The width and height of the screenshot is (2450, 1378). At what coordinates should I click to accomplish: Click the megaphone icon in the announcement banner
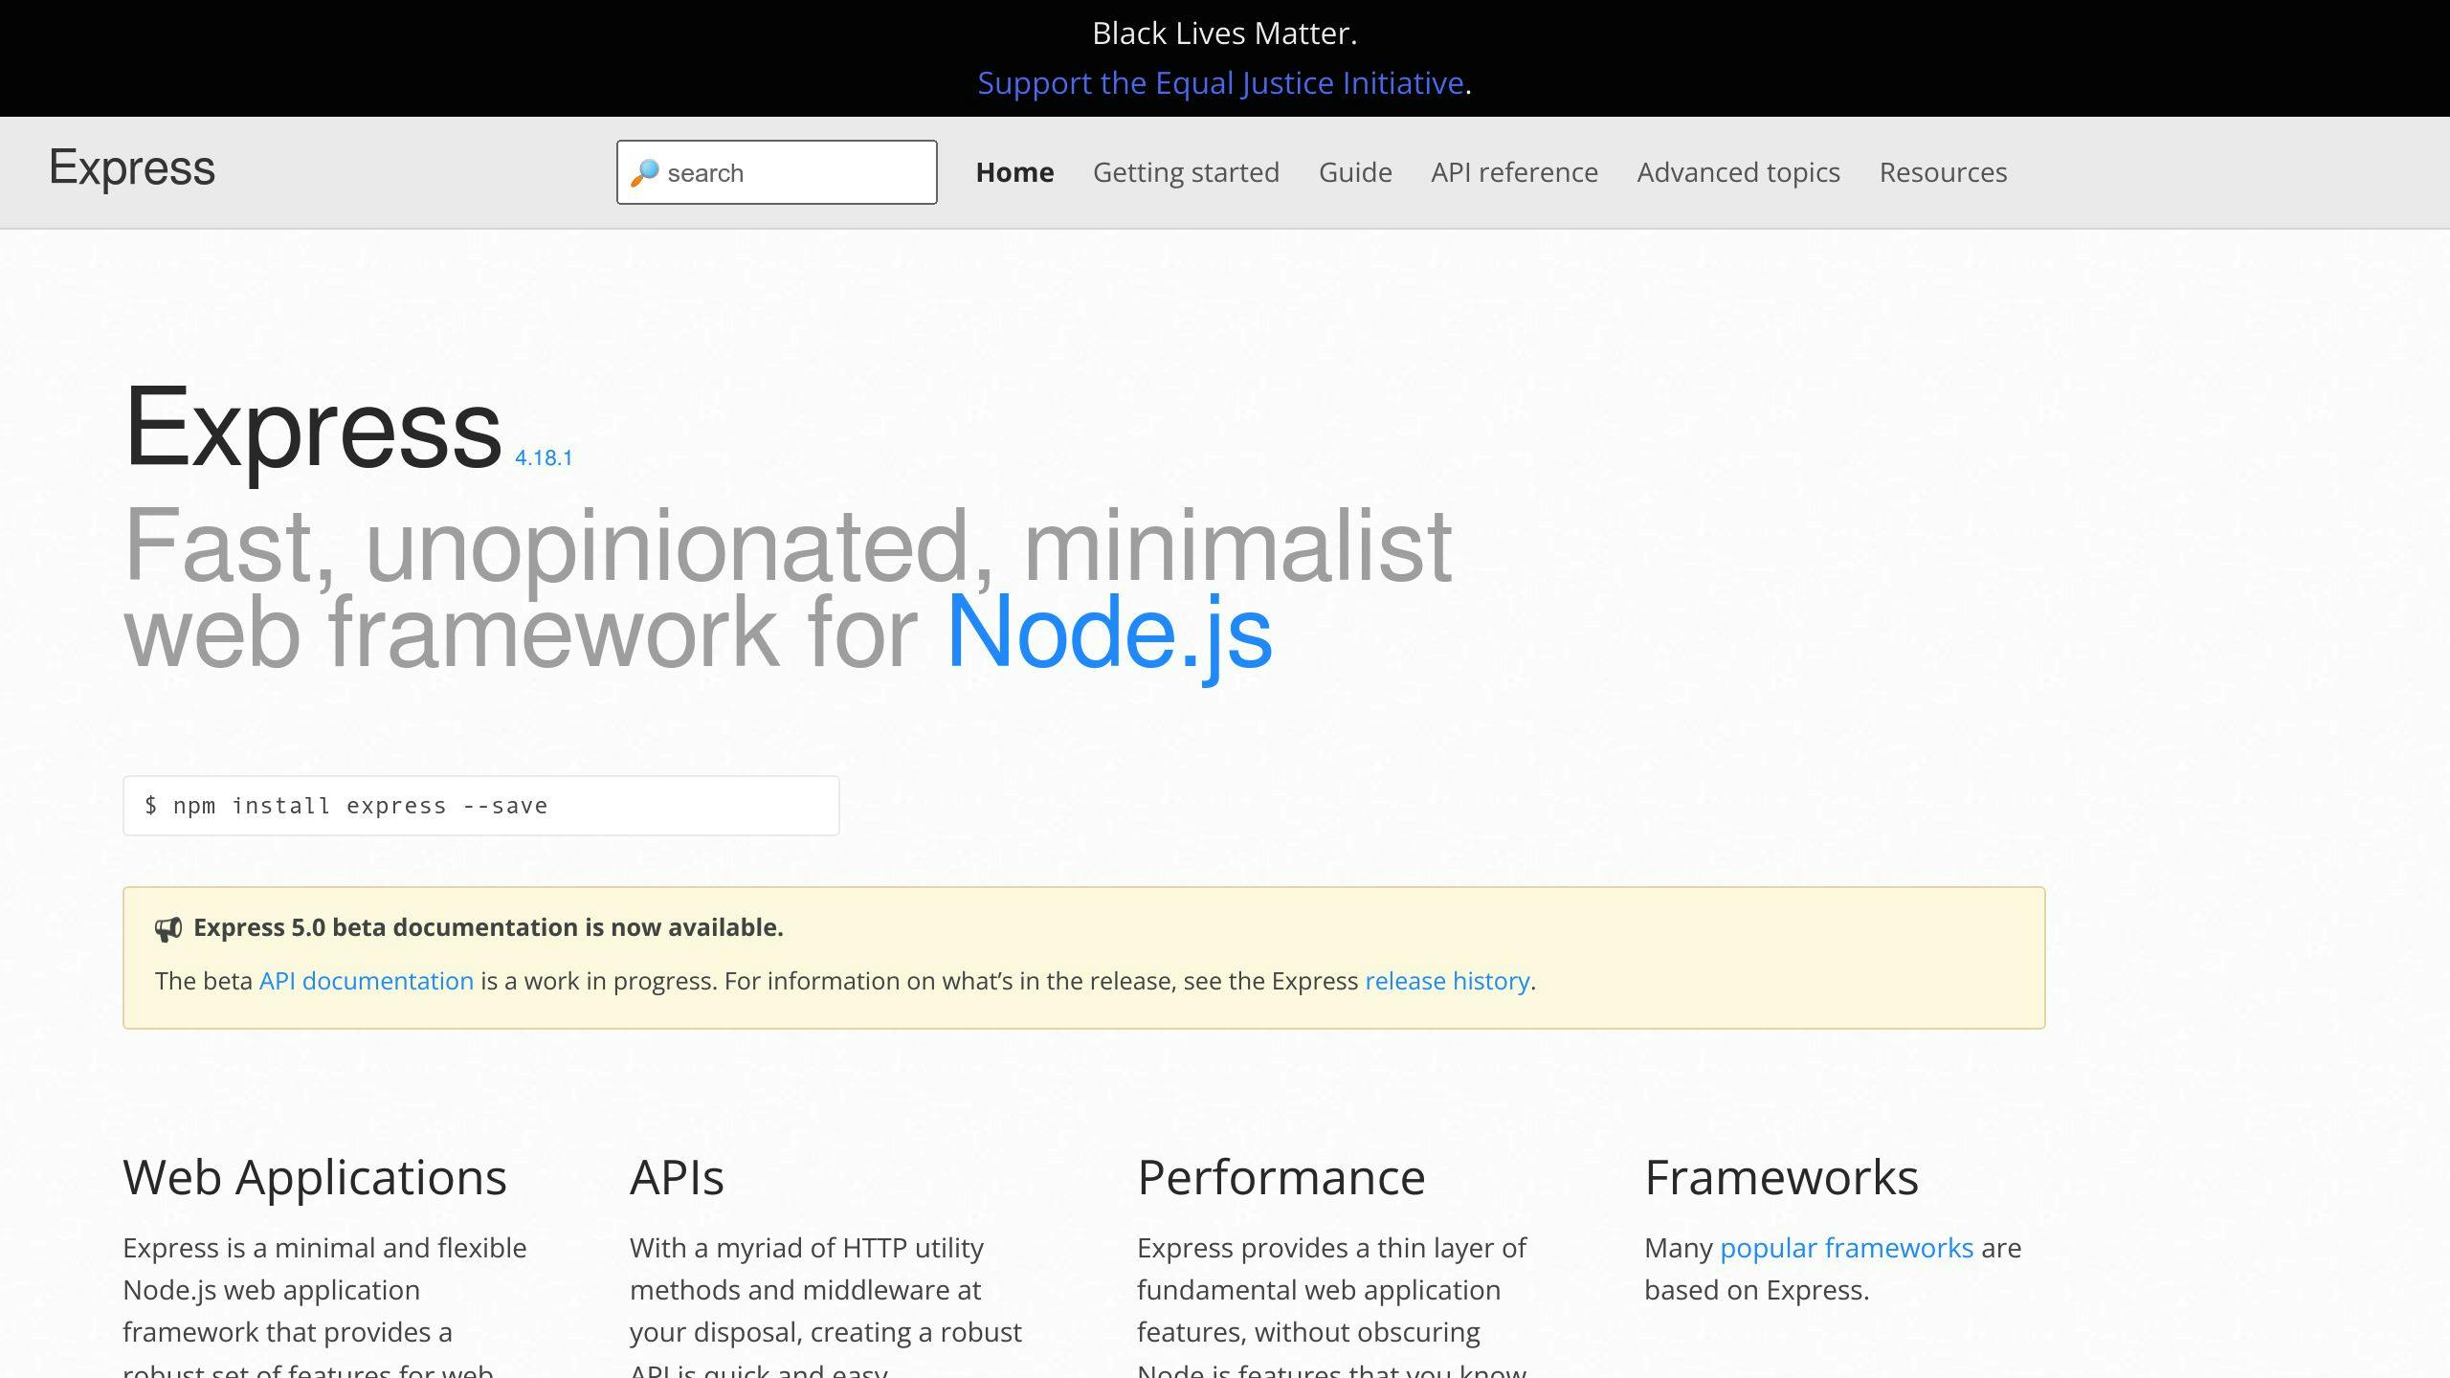coord(168,926)
